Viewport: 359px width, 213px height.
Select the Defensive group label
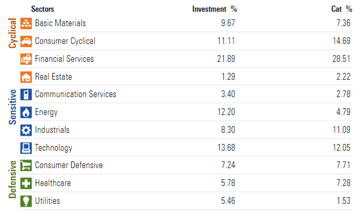tap(13, 179)
